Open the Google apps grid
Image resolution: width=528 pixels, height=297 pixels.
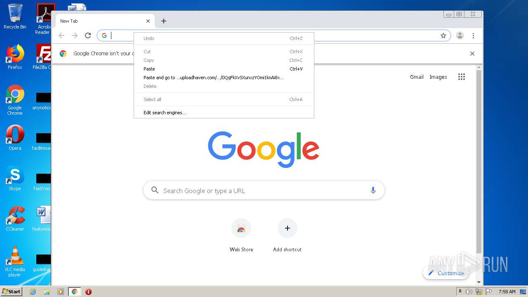pyautogui.click(x=462, y=77)
